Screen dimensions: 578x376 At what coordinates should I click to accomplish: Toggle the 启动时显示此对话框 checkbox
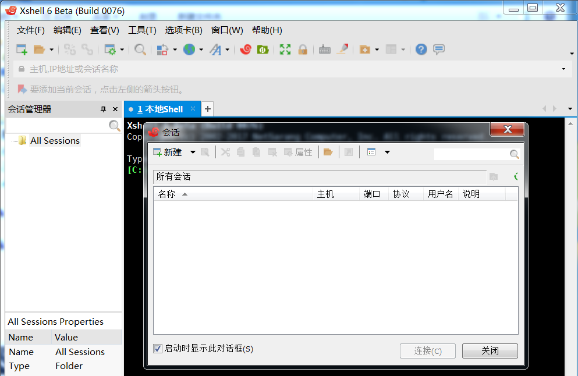[x=158, y=349]
